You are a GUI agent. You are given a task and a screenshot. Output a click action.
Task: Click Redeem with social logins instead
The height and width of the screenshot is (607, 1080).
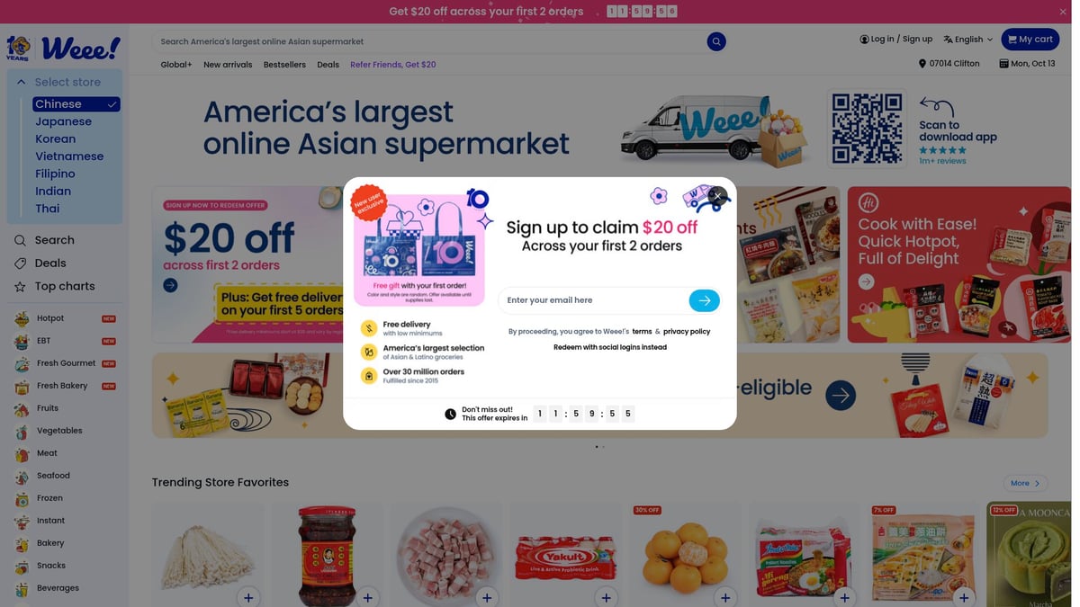tap(610, 347)
